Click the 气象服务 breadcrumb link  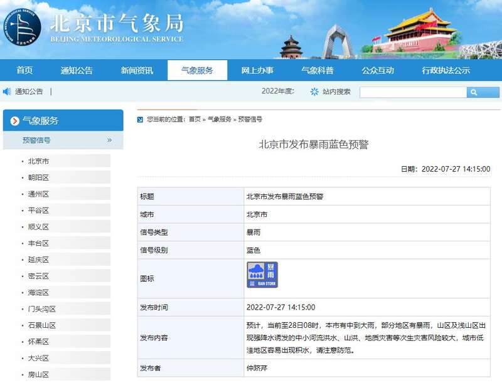coord(219,119)
